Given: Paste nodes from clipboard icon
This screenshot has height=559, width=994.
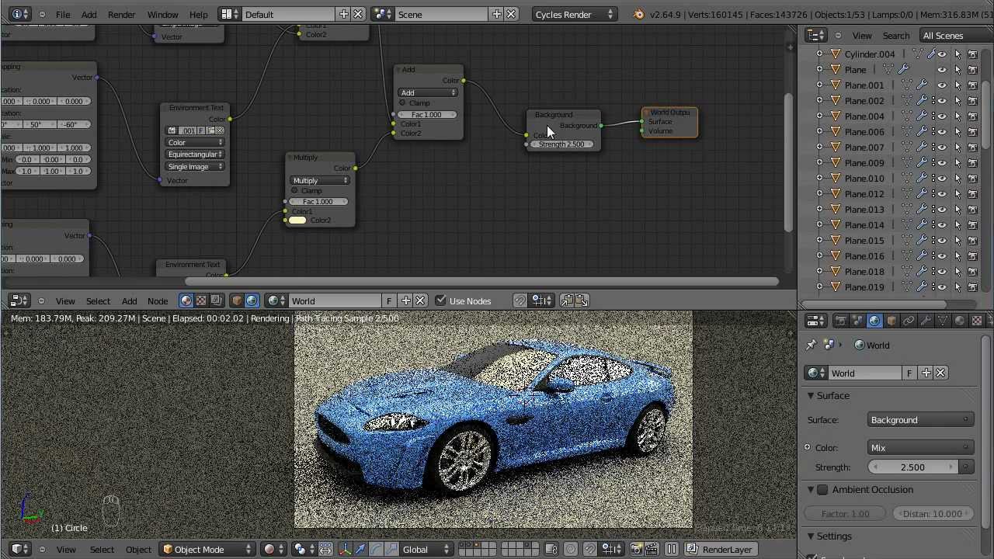Looking at the screenshot, I should click(x=582, y=300).
